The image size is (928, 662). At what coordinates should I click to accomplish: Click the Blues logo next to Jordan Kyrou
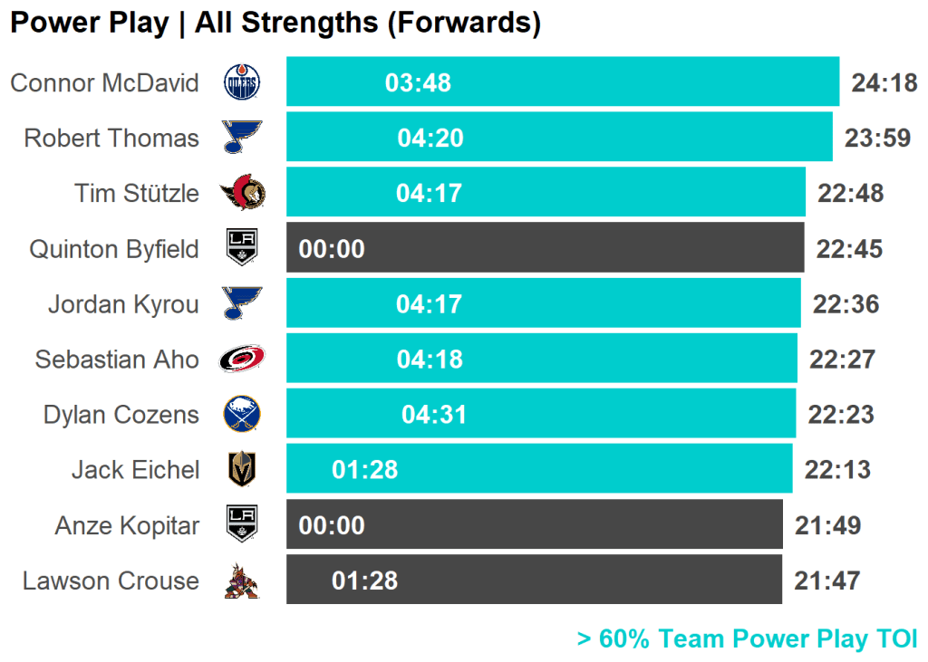point(241,303)
